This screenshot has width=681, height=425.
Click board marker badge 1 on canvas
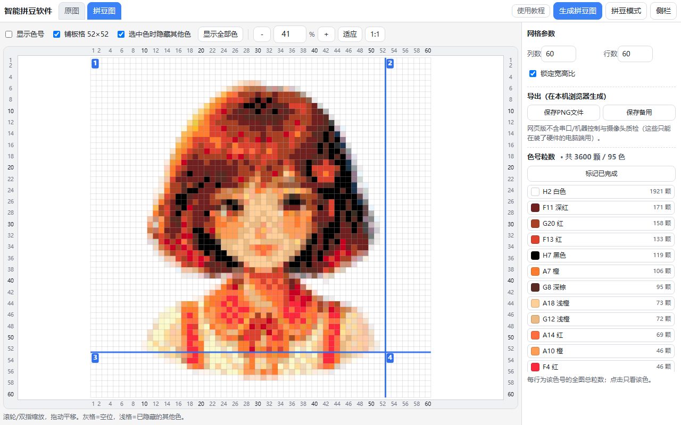click(x=95, y=64)
